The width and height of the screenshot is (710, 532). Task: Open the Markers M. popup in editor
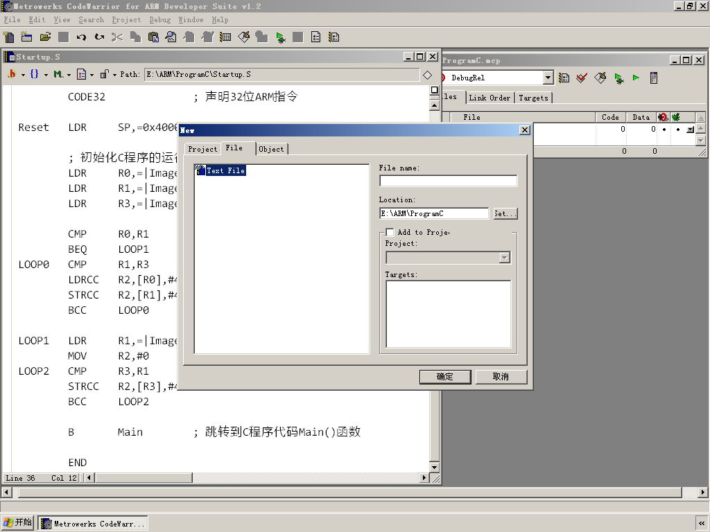tap(62, 74)
